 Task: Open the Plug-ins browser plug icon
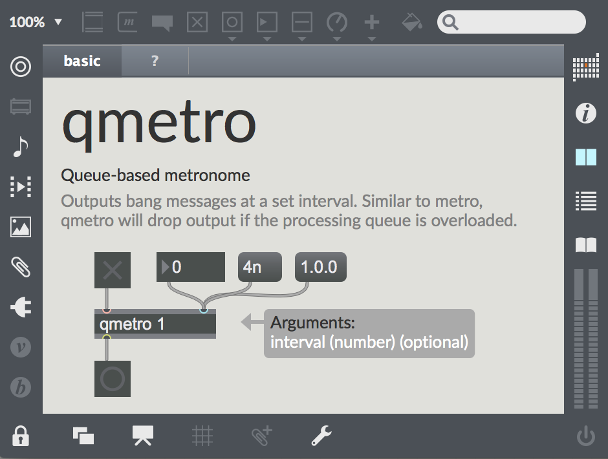21,307
